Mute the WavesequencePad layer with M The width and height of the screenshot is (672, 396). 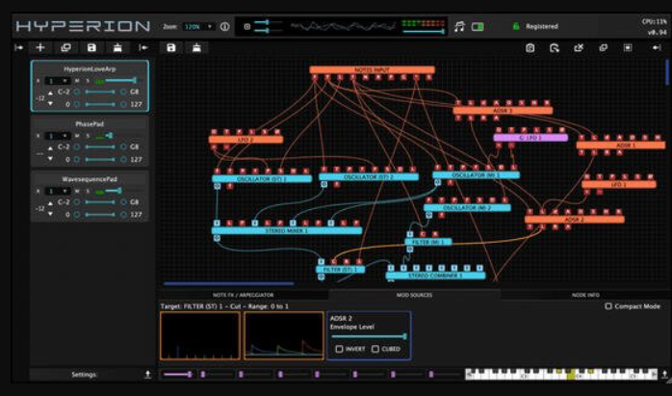pos(77,192)
